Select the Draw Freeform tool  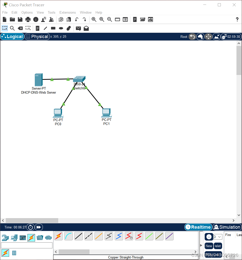click(69, 28)
